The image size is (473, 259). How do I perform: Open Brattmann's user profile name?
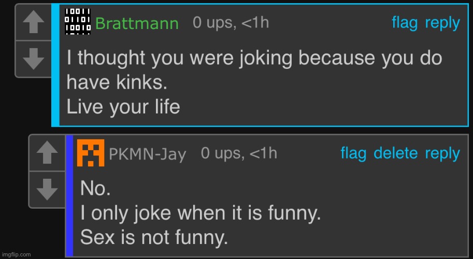(x=137, y=23)
